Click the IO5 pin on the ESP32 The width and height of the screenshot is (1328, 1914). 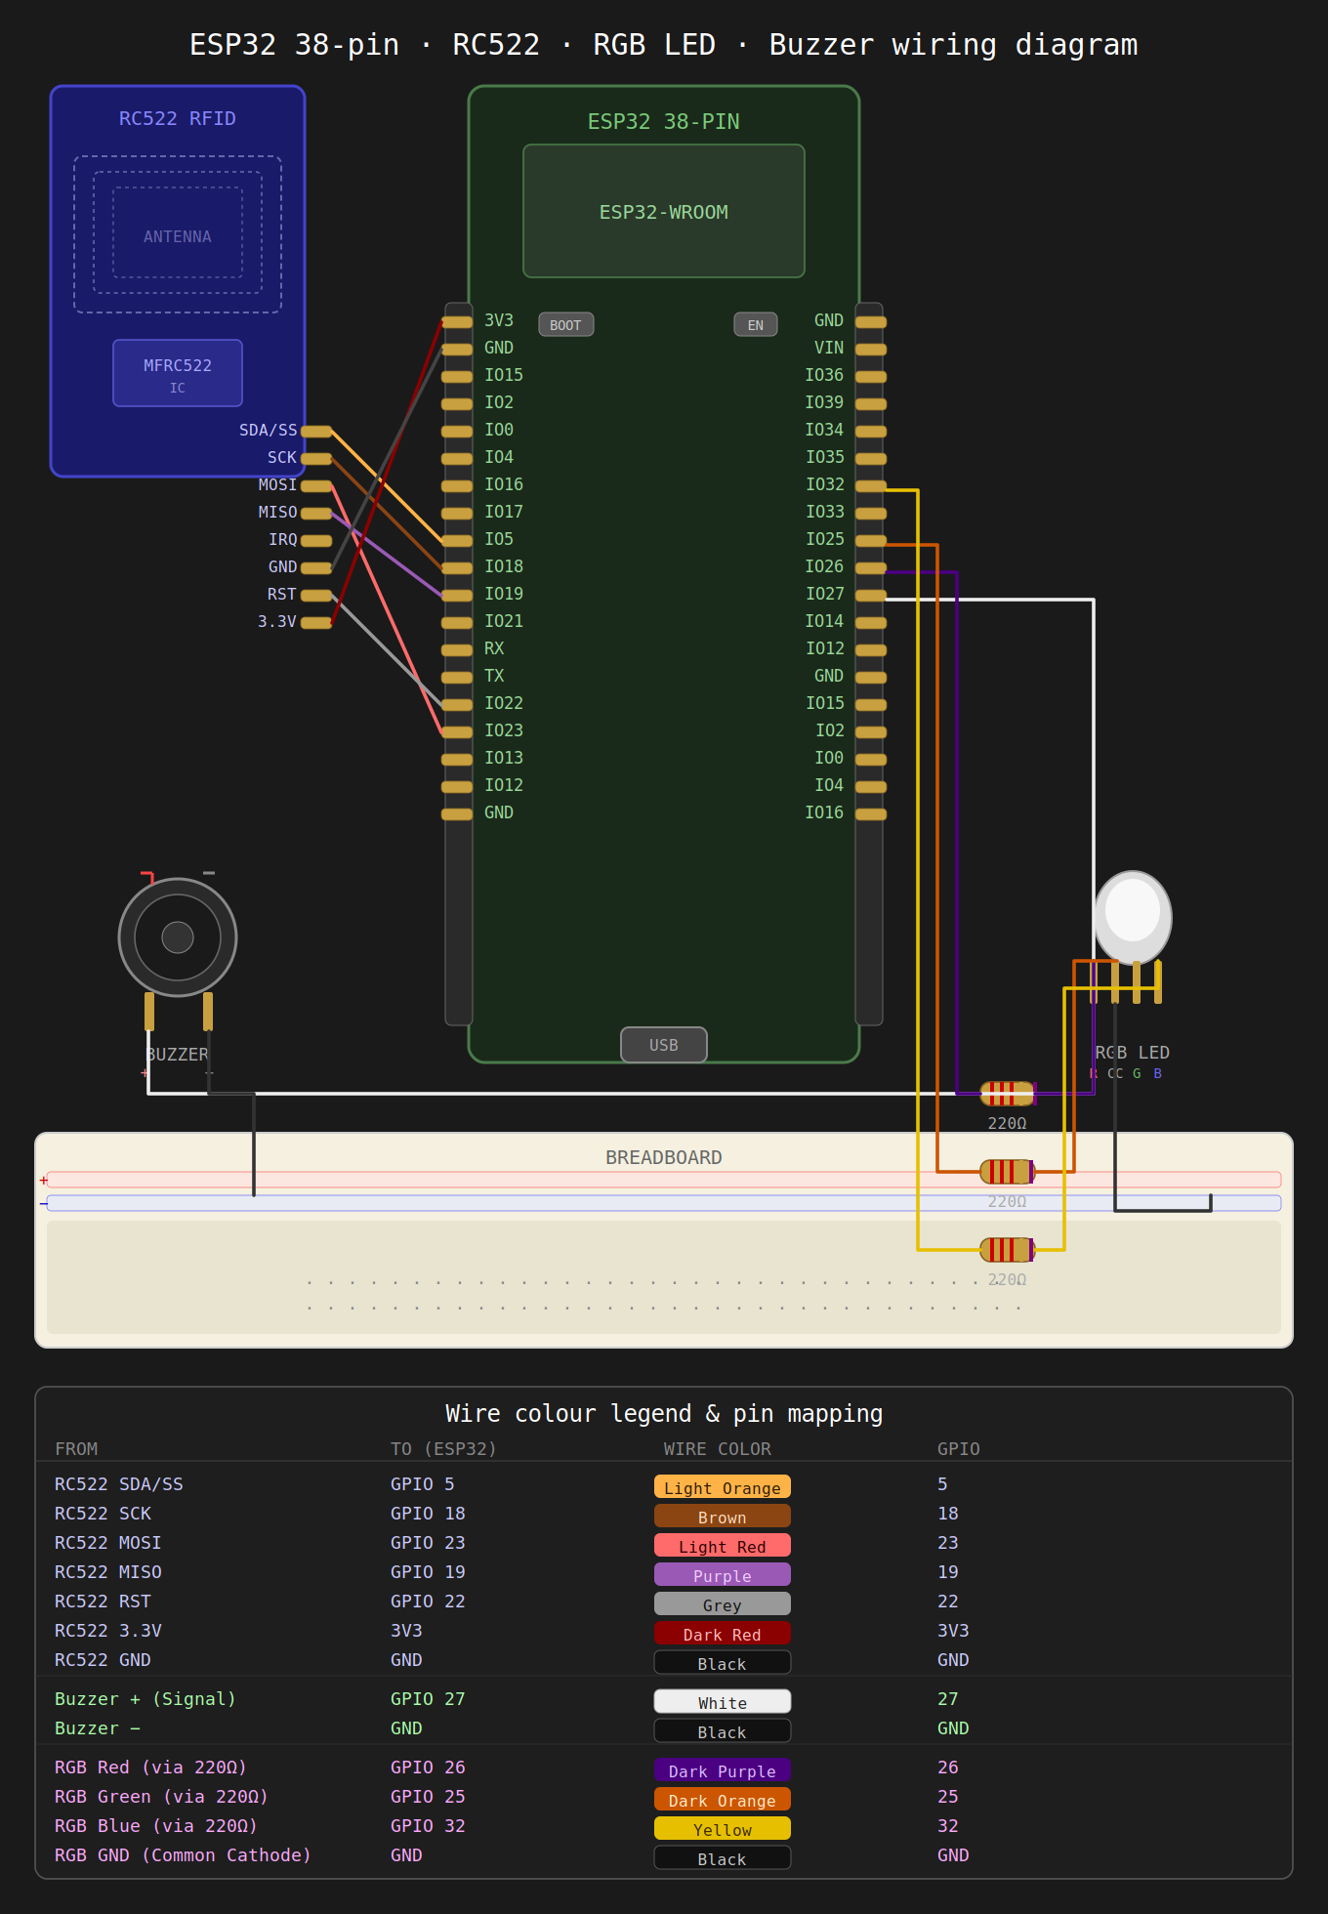pos(457,541)
